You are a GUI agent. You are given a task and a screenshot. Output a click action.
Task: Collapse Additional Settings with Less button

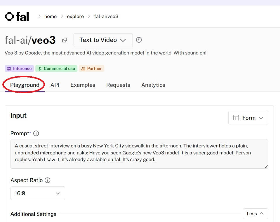255,214
